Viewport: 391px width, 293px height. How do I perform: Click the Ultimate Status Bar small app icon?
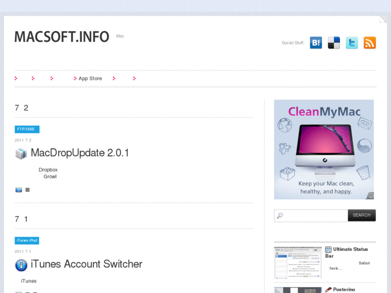[x=329, y=249]
